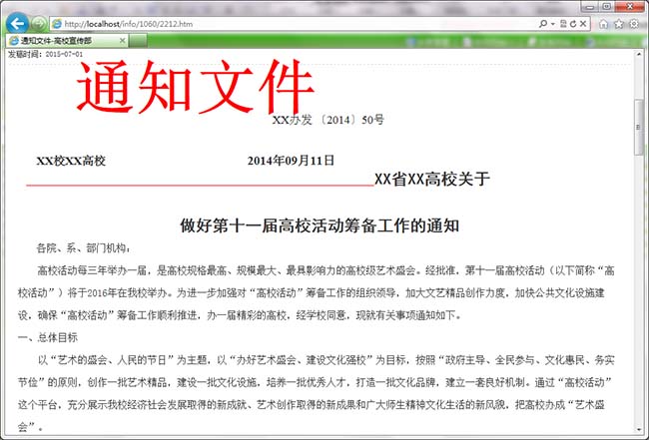
Task: Toggle the Compatibility View icon
Action: [x=561, y=22]
